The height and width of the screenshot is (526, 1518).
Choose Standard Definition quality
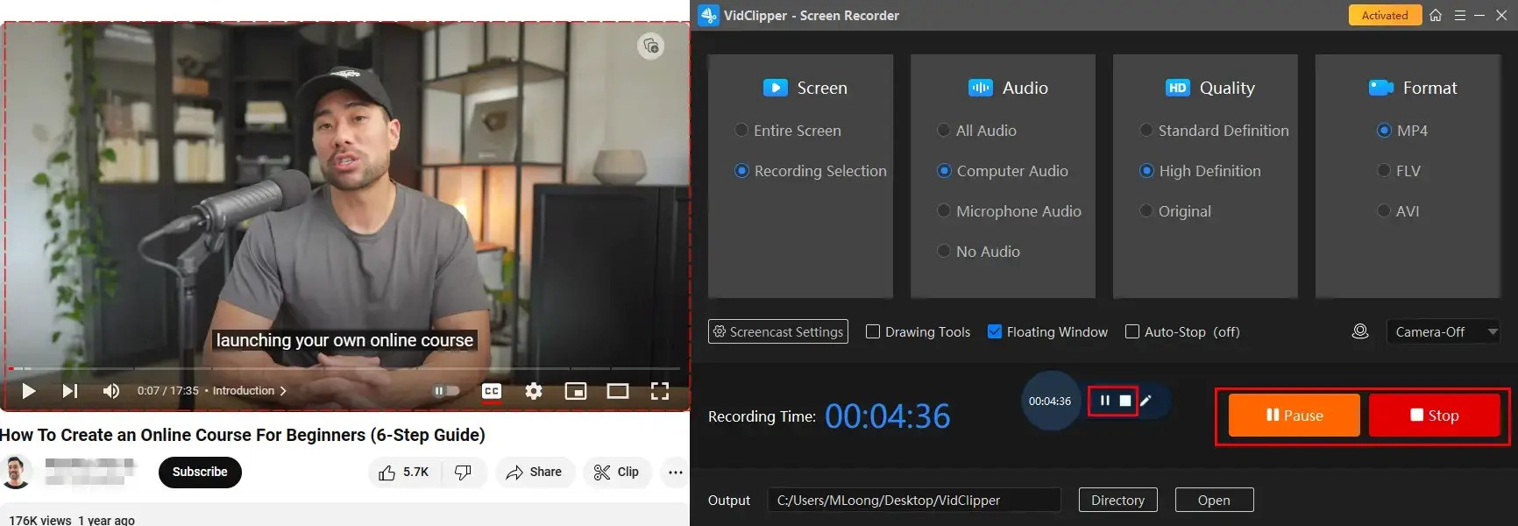pyautogui.click(x=1214, y=131)
